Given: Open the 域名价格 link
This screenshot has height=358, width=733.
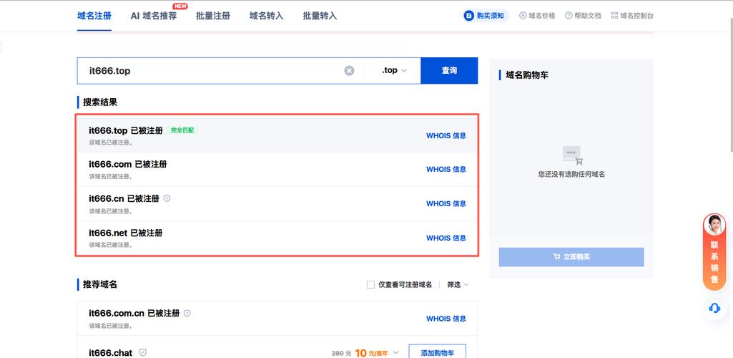Looking at the screenshot, I should click(x=537, y=16).
